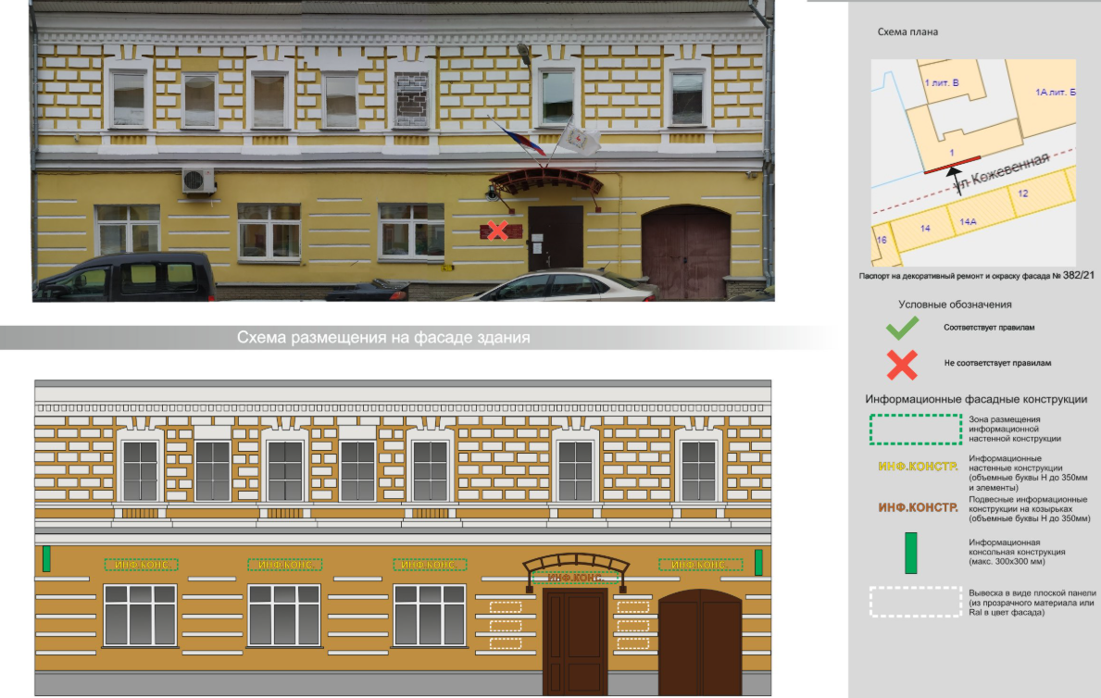1101x698 pixels.
Task: Click the brown ИНФ.КОНСТР. legend sample
Action: [x=917, y=507]
